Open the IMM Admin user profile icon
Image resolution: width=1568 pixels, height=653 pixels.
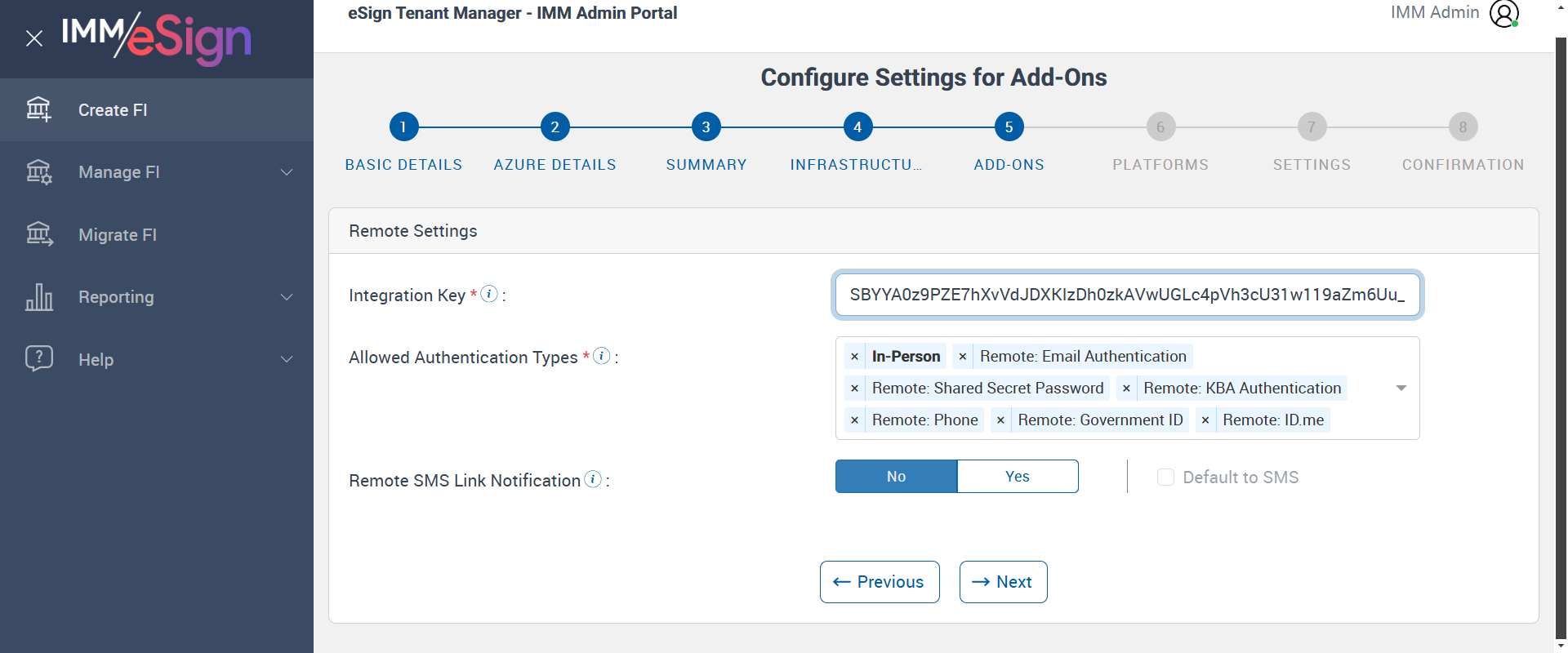click(x=1503, y=14)
